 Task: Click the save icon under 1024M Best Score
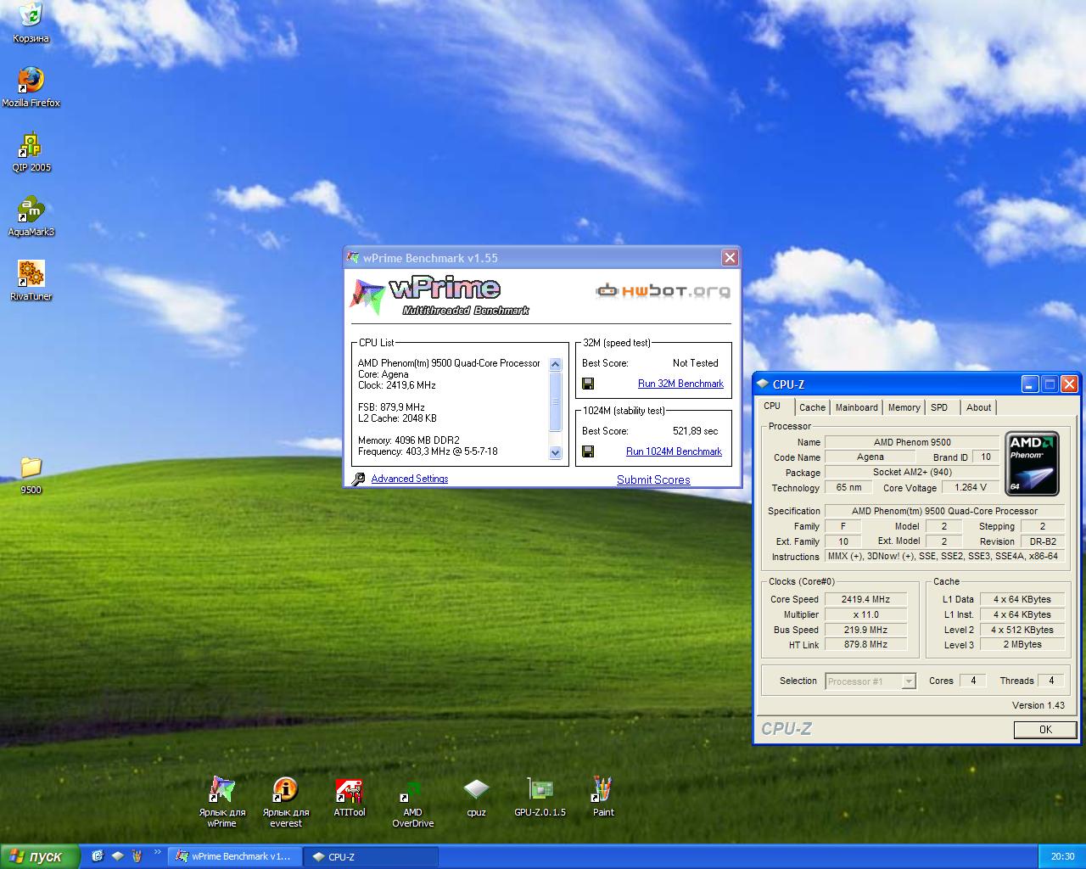click(588, 451)
